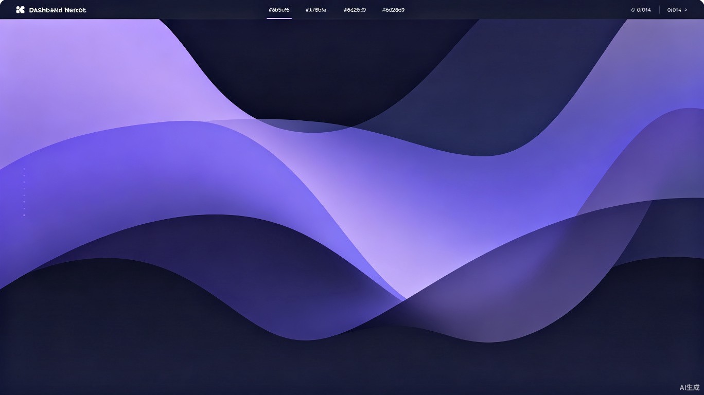Screen dimensions: 704x395
Task: Select the top dot of the vertical indicator
Action: click(x=24, y=169)
